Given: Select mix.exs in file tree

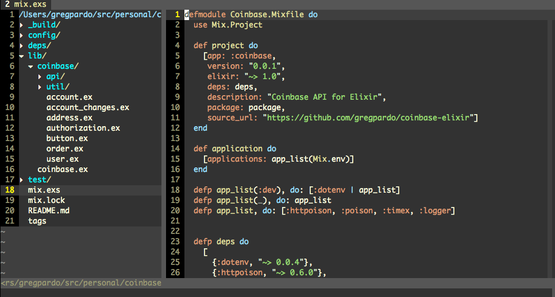Looking at the screenshot, I should 44,190.
